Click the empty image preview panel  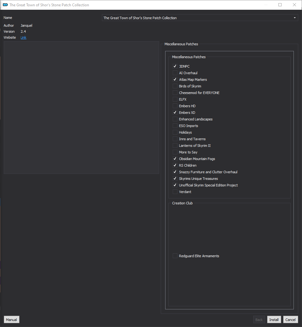point(81,108)
